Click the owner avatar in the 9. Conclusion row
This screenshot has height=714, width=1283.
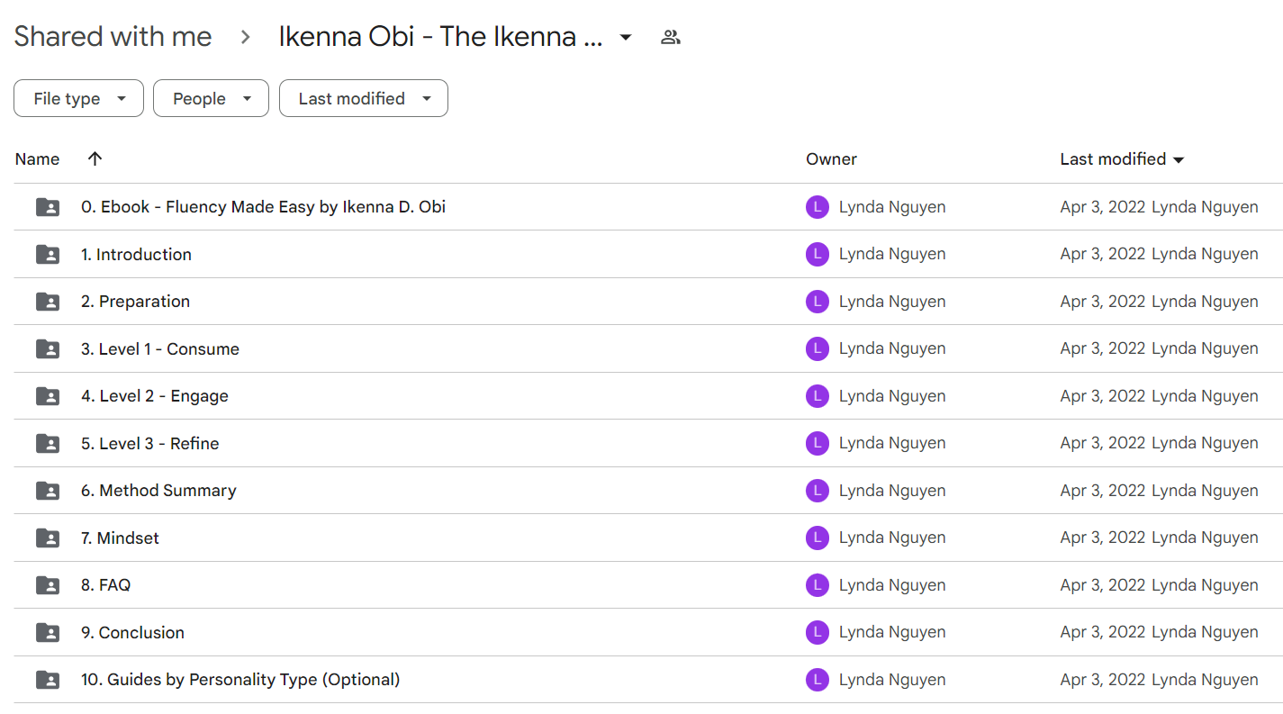point(817,632)
